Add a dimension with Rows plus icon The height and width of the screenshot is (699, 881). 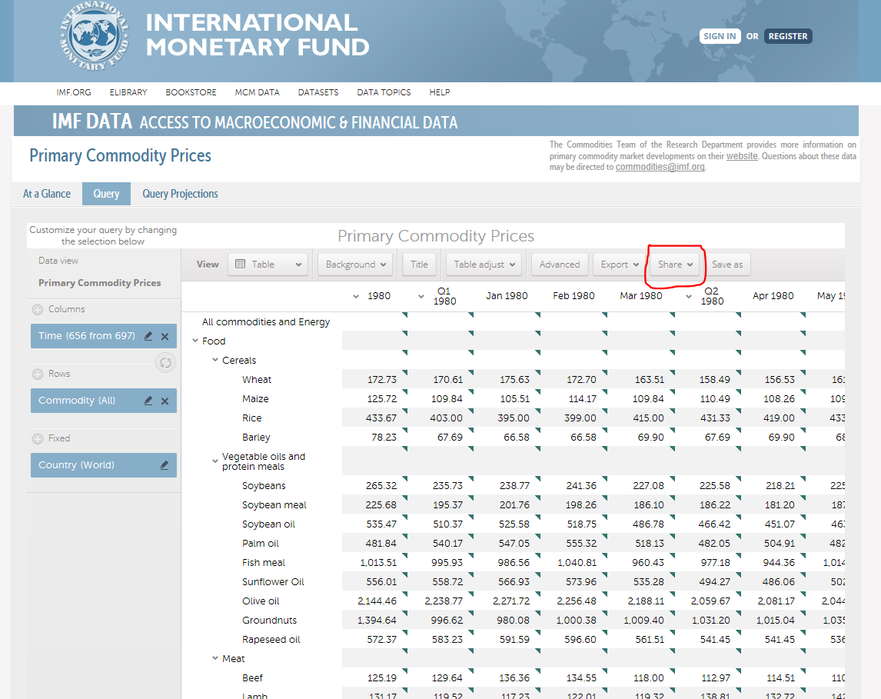coord(38,374)
